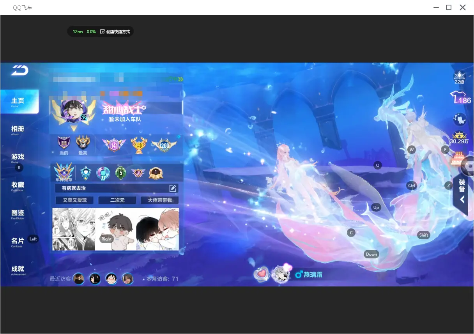Click the purple winged arrow medal
Viewport: 474px width, 334px height.
coord(138,173)
